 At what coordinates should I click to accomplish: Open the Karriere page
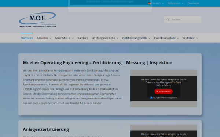[x=83, y=38]
